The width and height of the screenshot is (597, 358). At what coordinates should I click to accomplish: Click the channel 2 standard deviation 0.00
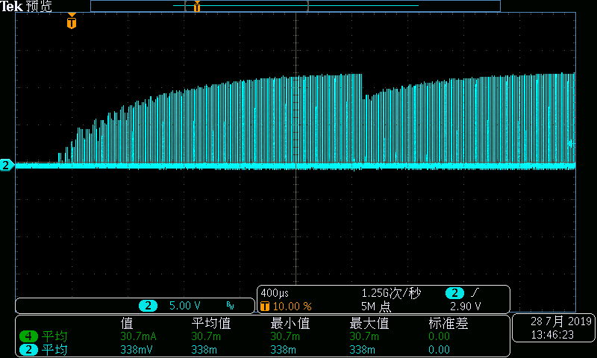click(439, 350)
